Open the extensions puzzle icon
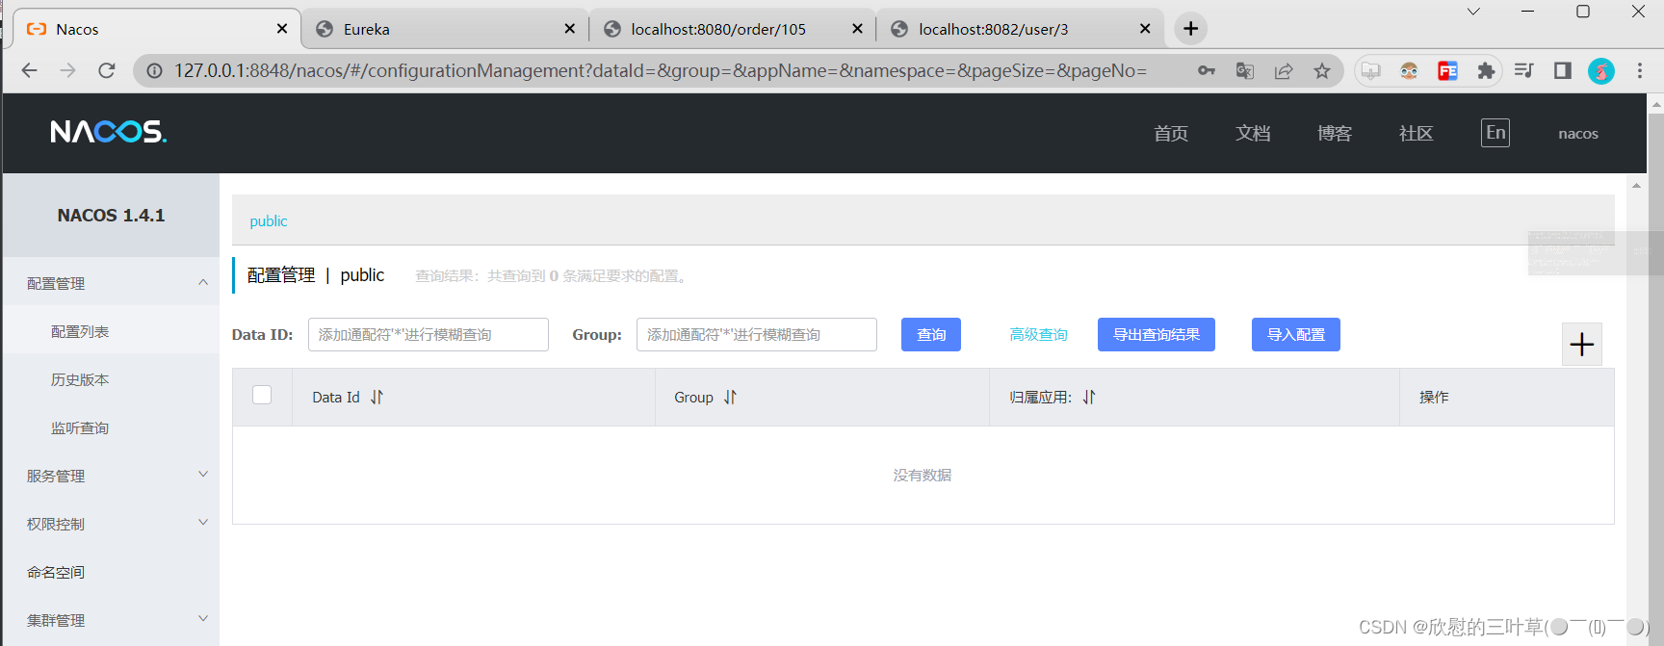Screen dimensions: 1664x646 (1486, 70)
